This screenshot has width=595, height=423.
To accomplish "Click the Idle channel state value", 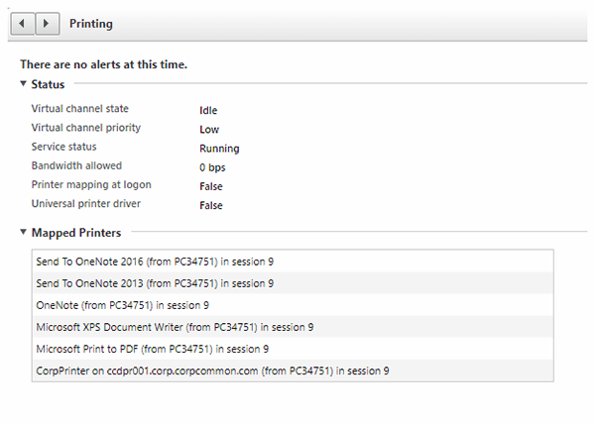I will (208, 110).
